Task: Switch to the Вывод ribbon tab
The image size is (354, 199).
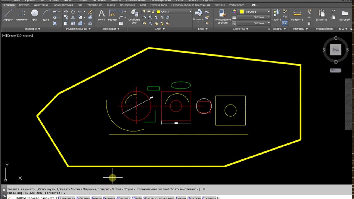Action: pyautogui.click(x=111, y=5)
